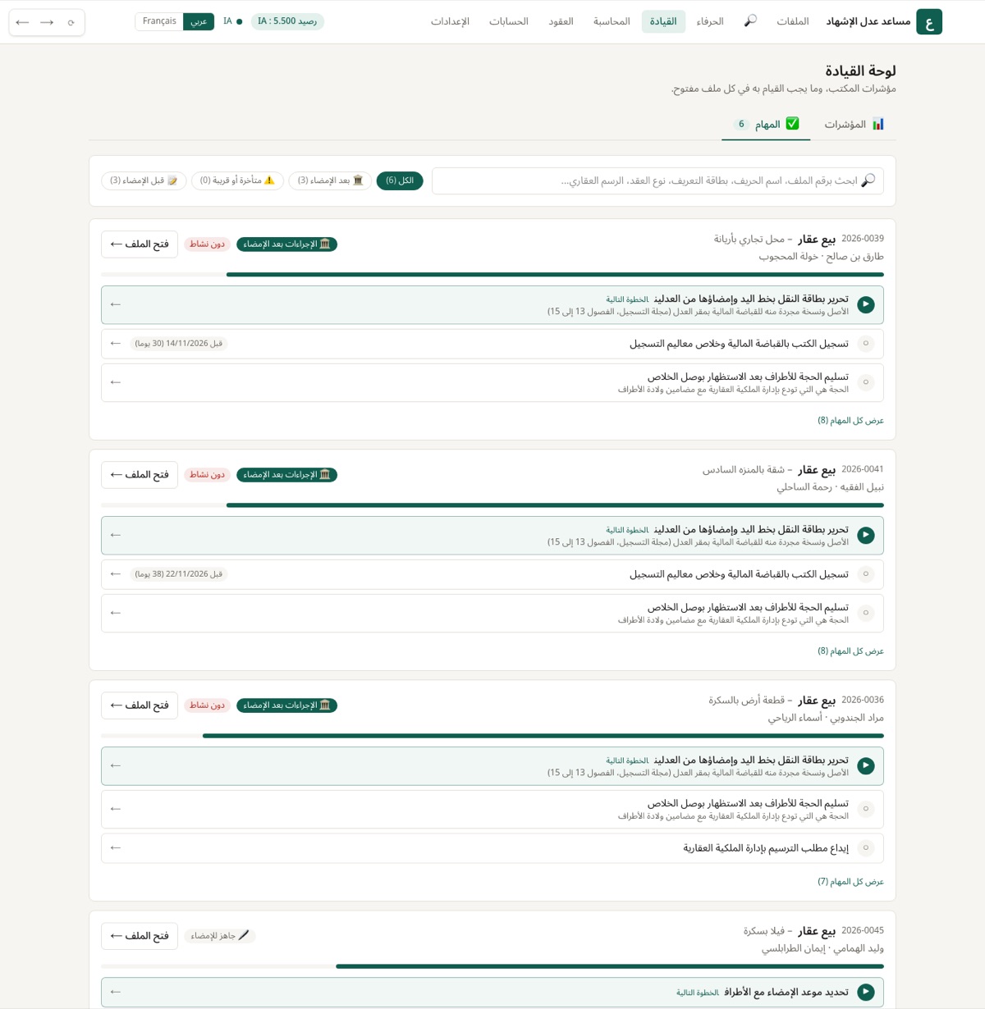Open the search magnifier in top navigation
Viewport: 985px width, 1009px height.
(x=750, y=21)
